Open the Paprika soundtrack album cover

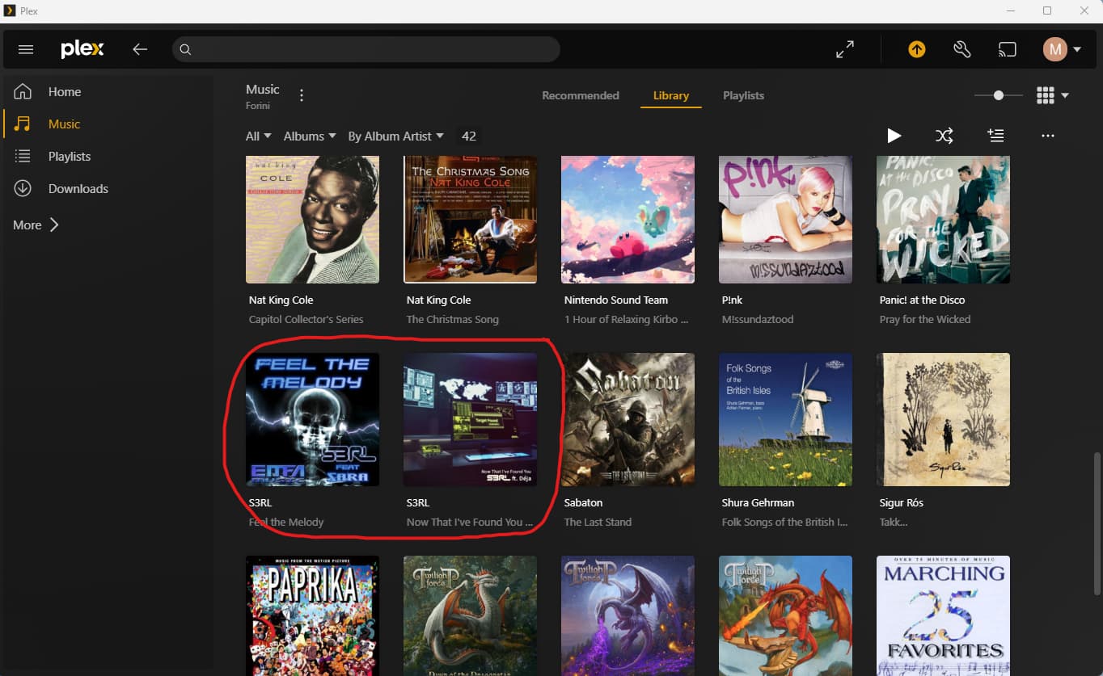[312, 615]
